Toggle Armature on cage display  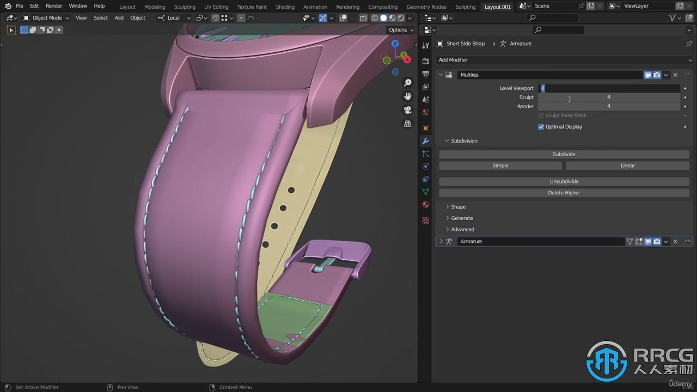point(629,242)
